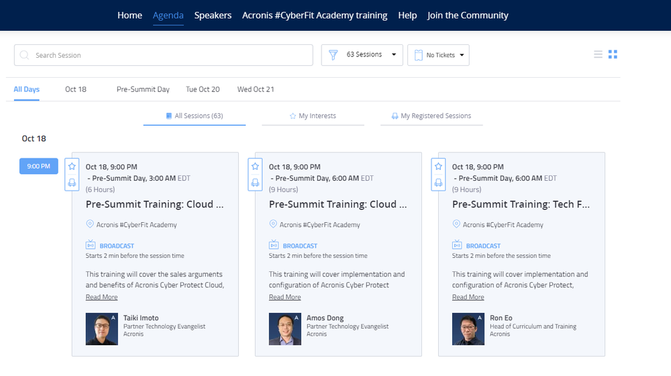
Task: Click the ticket icon in No Tickets
Action: (418, 55)
